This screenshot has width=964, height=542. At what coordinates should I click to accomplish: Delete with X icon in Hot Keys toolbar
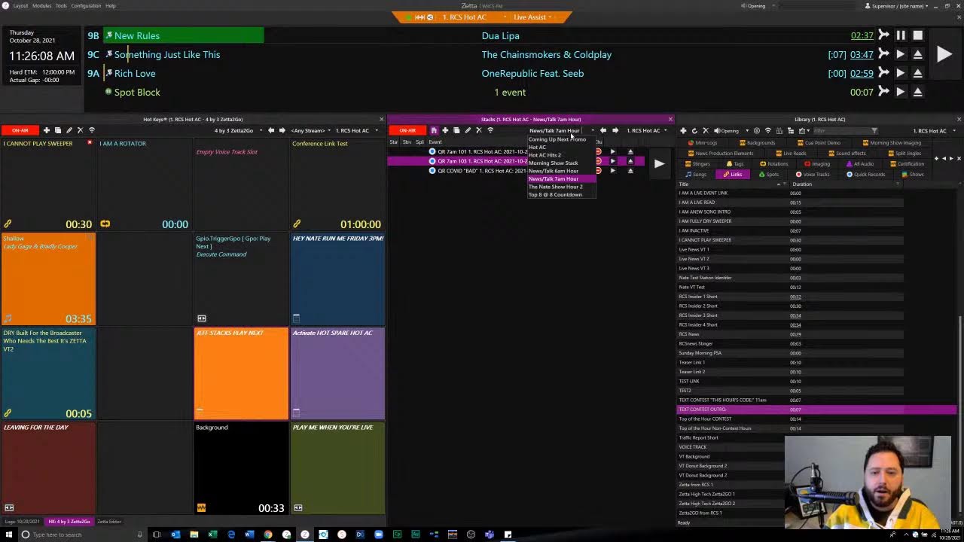(x=81, y=130)
